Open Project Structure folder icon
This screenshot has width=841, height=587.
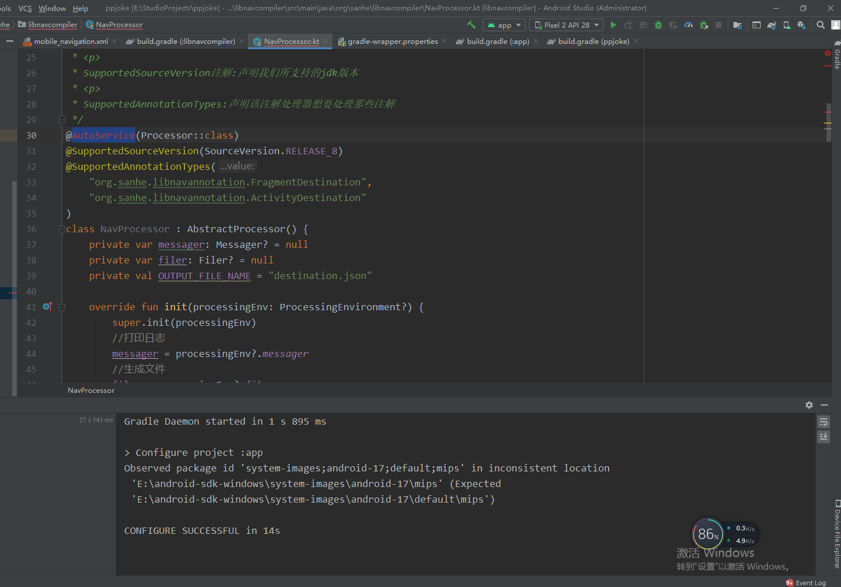(x=737, y=25)
